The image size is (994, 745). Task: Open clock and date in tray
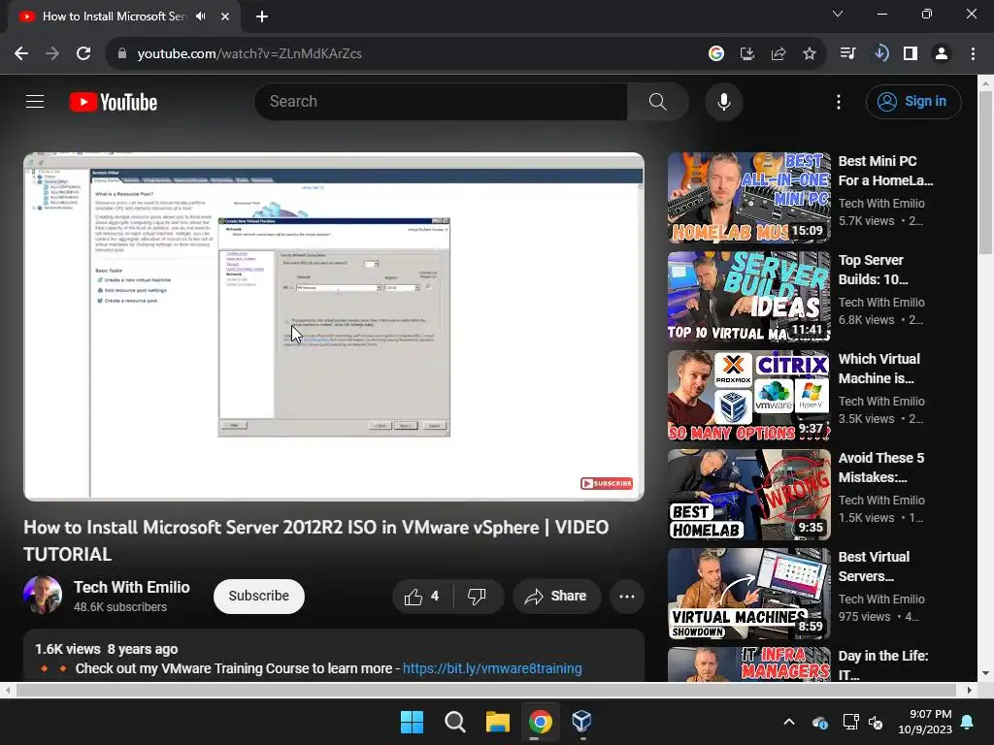(x=925, y=722)
